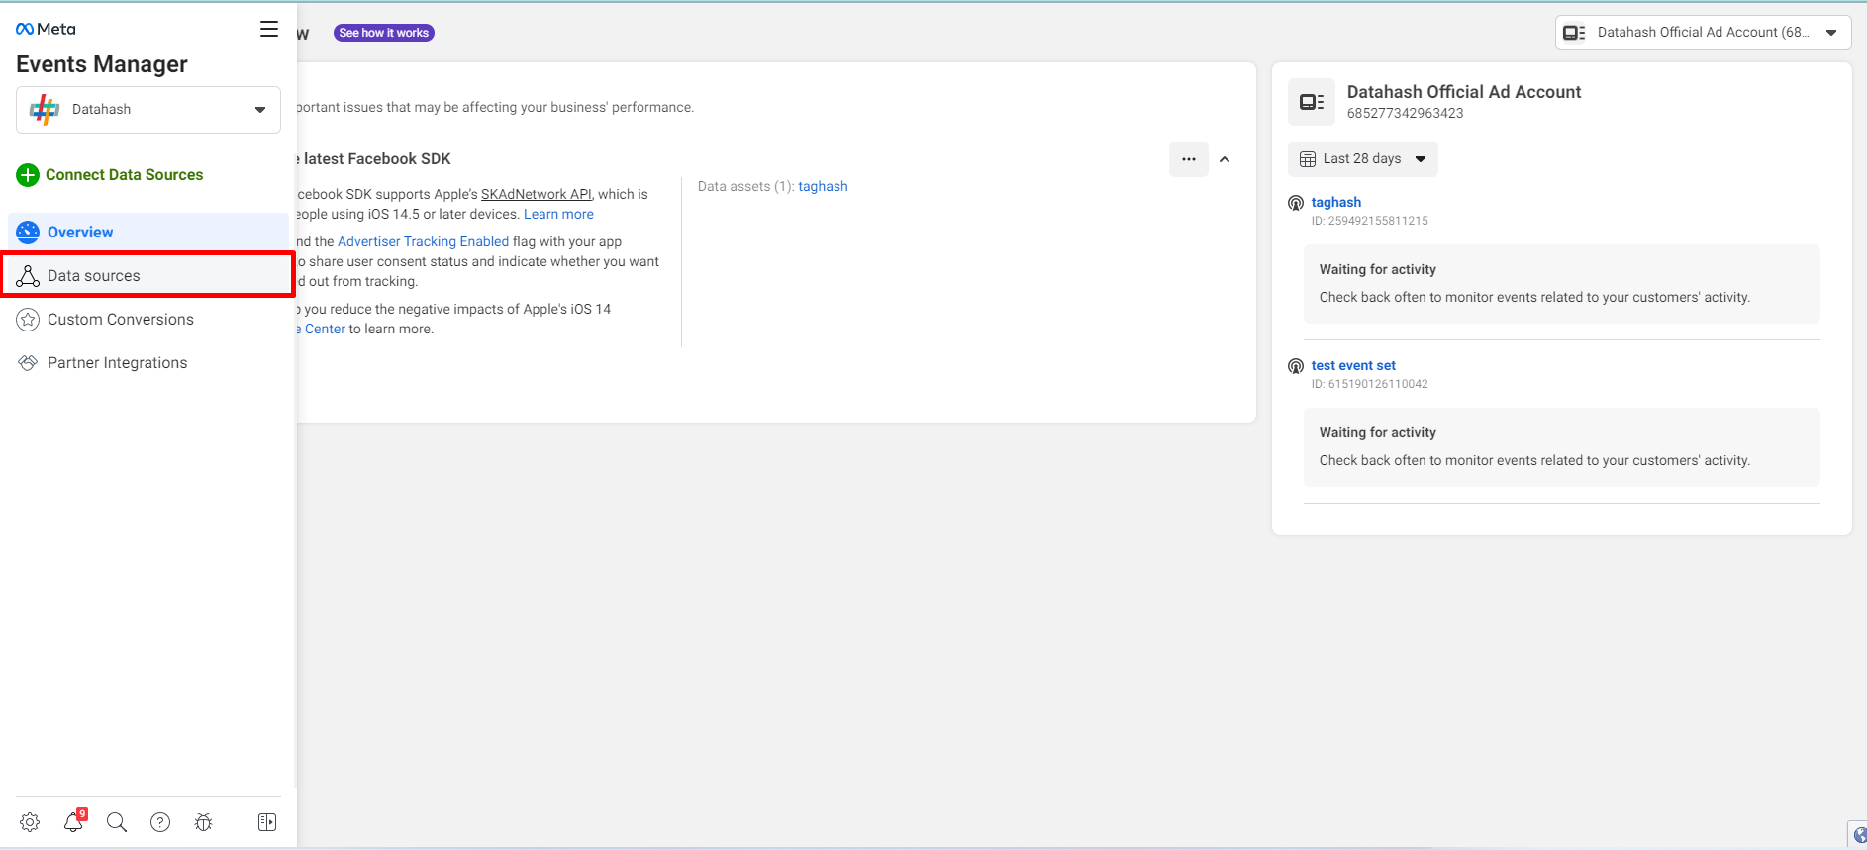
Task: Open settings gear icon at sidebar bottom
Action: tap(30, 822)
